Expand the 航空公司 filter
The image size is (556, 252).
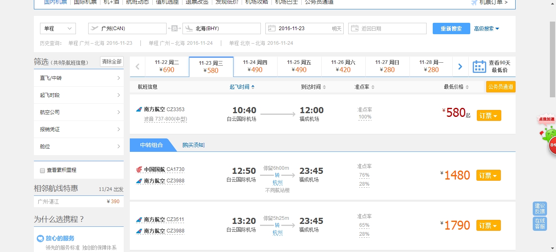[x=79, y=112]
